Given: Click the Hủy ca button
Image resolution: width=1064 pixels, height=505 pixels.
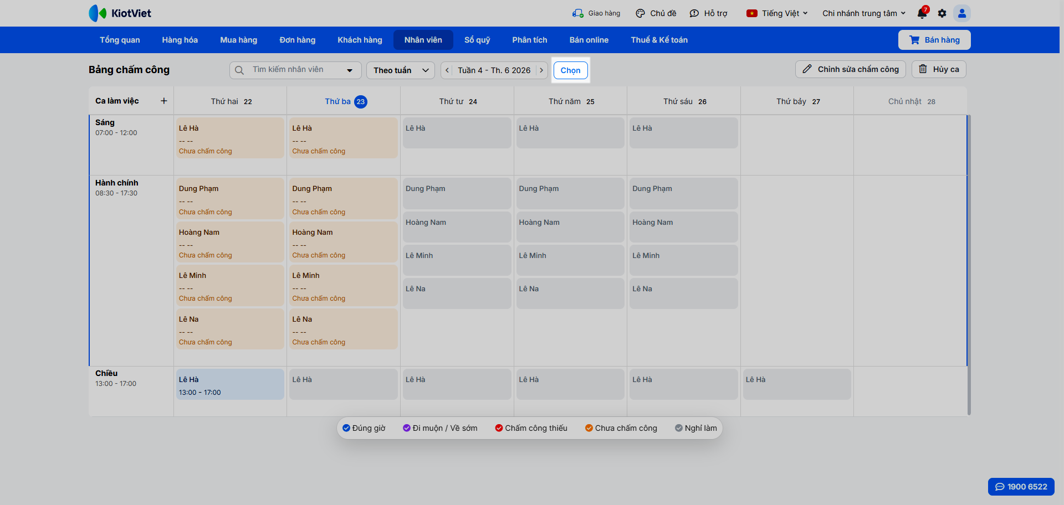Looking at the screenshot, I should tap(939, 69).
